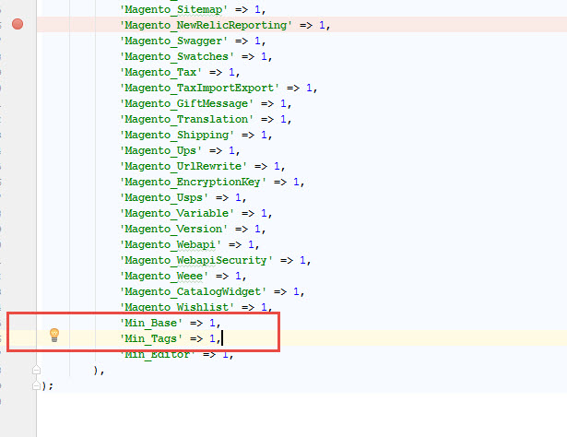Click the 'Magento_WebapiSecurity' module name

coord(196,260)
